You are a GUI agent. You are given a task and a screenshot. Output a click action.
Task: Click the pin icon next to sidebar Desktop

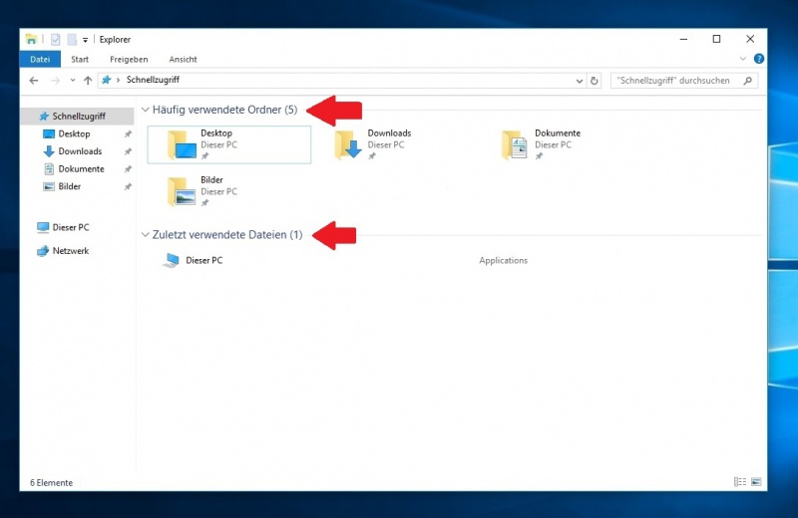click(128, 134)
